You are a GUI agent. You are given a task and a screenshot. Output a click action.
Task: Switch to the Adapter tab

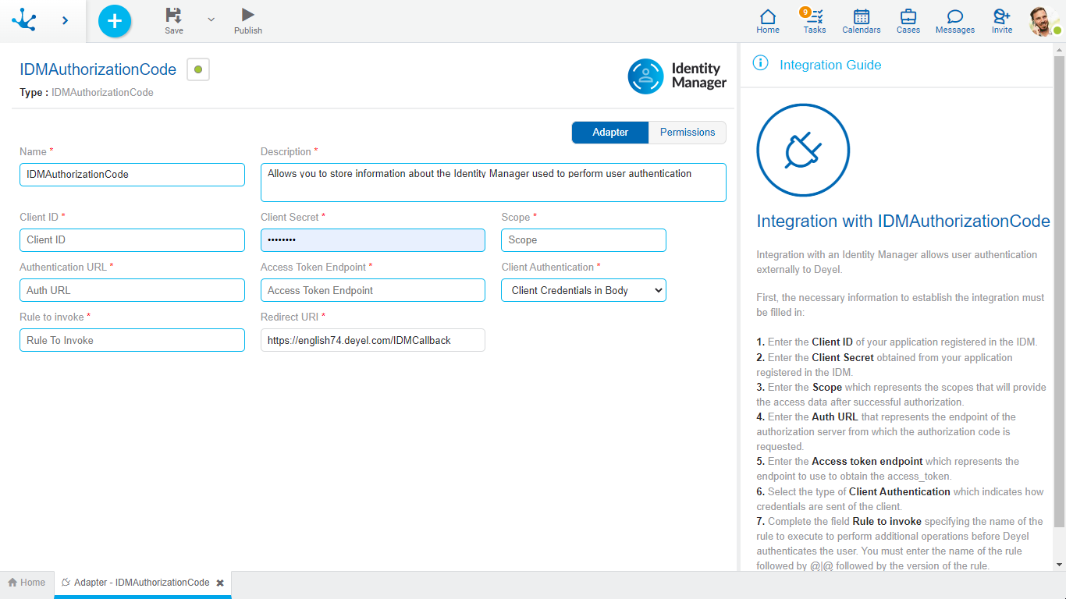610,133
